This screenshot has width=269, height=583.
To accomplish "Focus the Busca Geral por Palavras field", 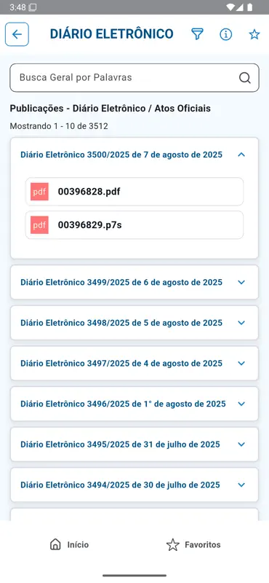I will click(134, 78).
